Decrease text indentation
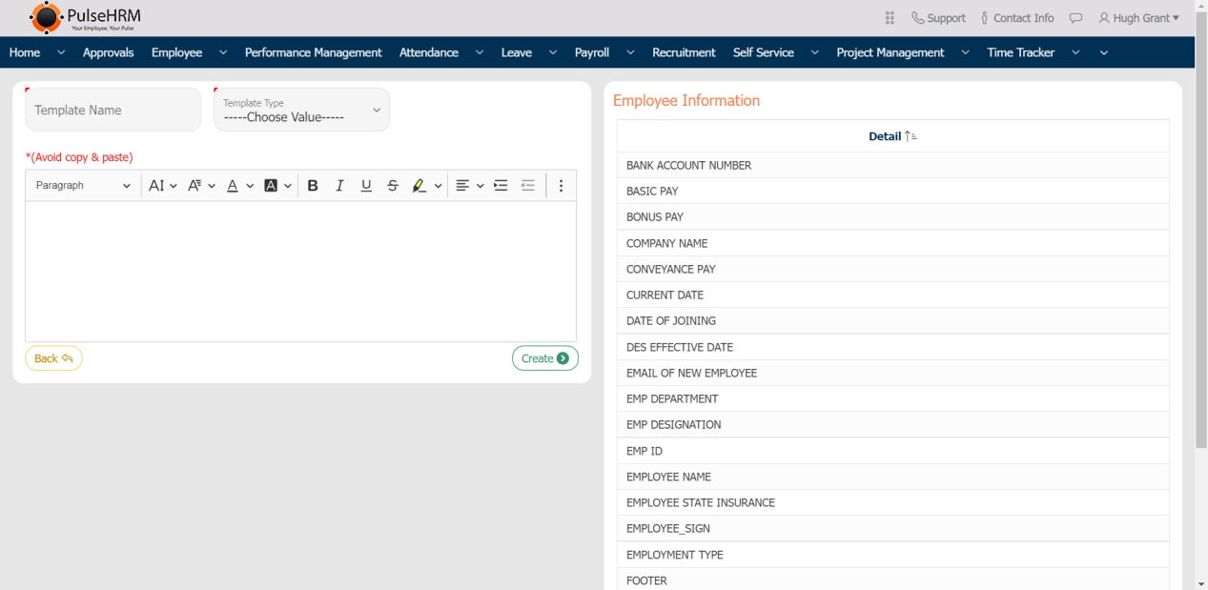Image resolution: width=1208 pixels, height=590 pixels. (528, 185)
